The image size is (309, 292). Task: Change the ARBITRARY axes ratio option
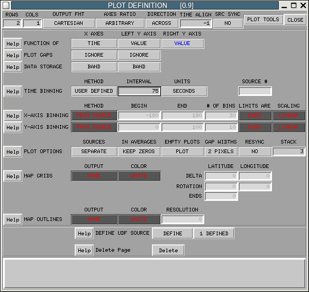(x=120, y=23)
